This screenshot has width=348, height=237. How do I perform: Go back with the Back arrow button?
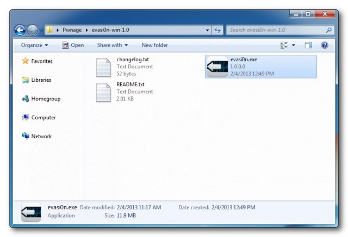click(20, 30)
